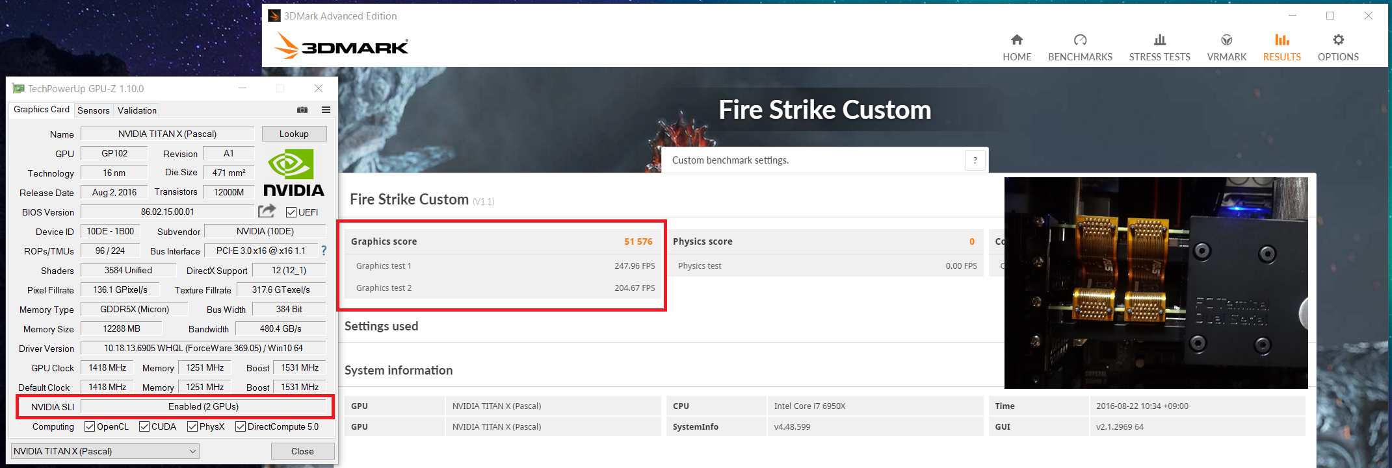Toggle the DirectCompute 5.0 checkbox
This screenshot has height=468, width=1392.
tap(241, 426)
